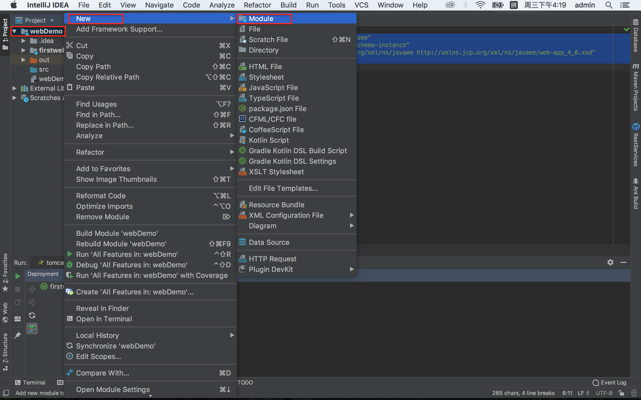Open Run panel settings gear icon
This screenshot has height=400, width=641.
pyautogui.click(x=610, y=262)
